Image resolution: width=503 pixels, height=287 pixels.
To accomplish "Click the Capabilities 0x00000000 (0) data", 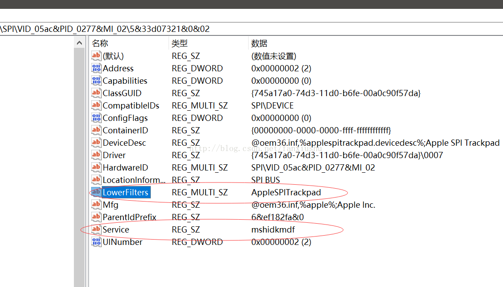I will [x=281, y=81].
